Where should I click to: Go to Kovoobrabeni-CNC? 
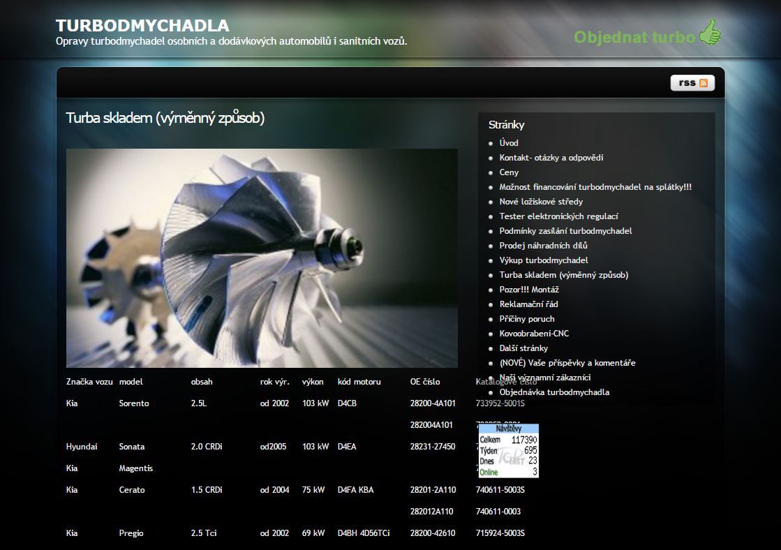(534, 334)
